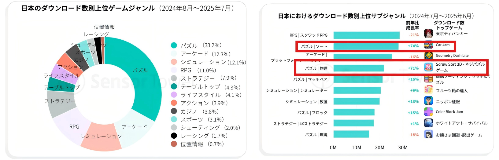Click the ニッポン征服 game icon

(x=428, y=101)
